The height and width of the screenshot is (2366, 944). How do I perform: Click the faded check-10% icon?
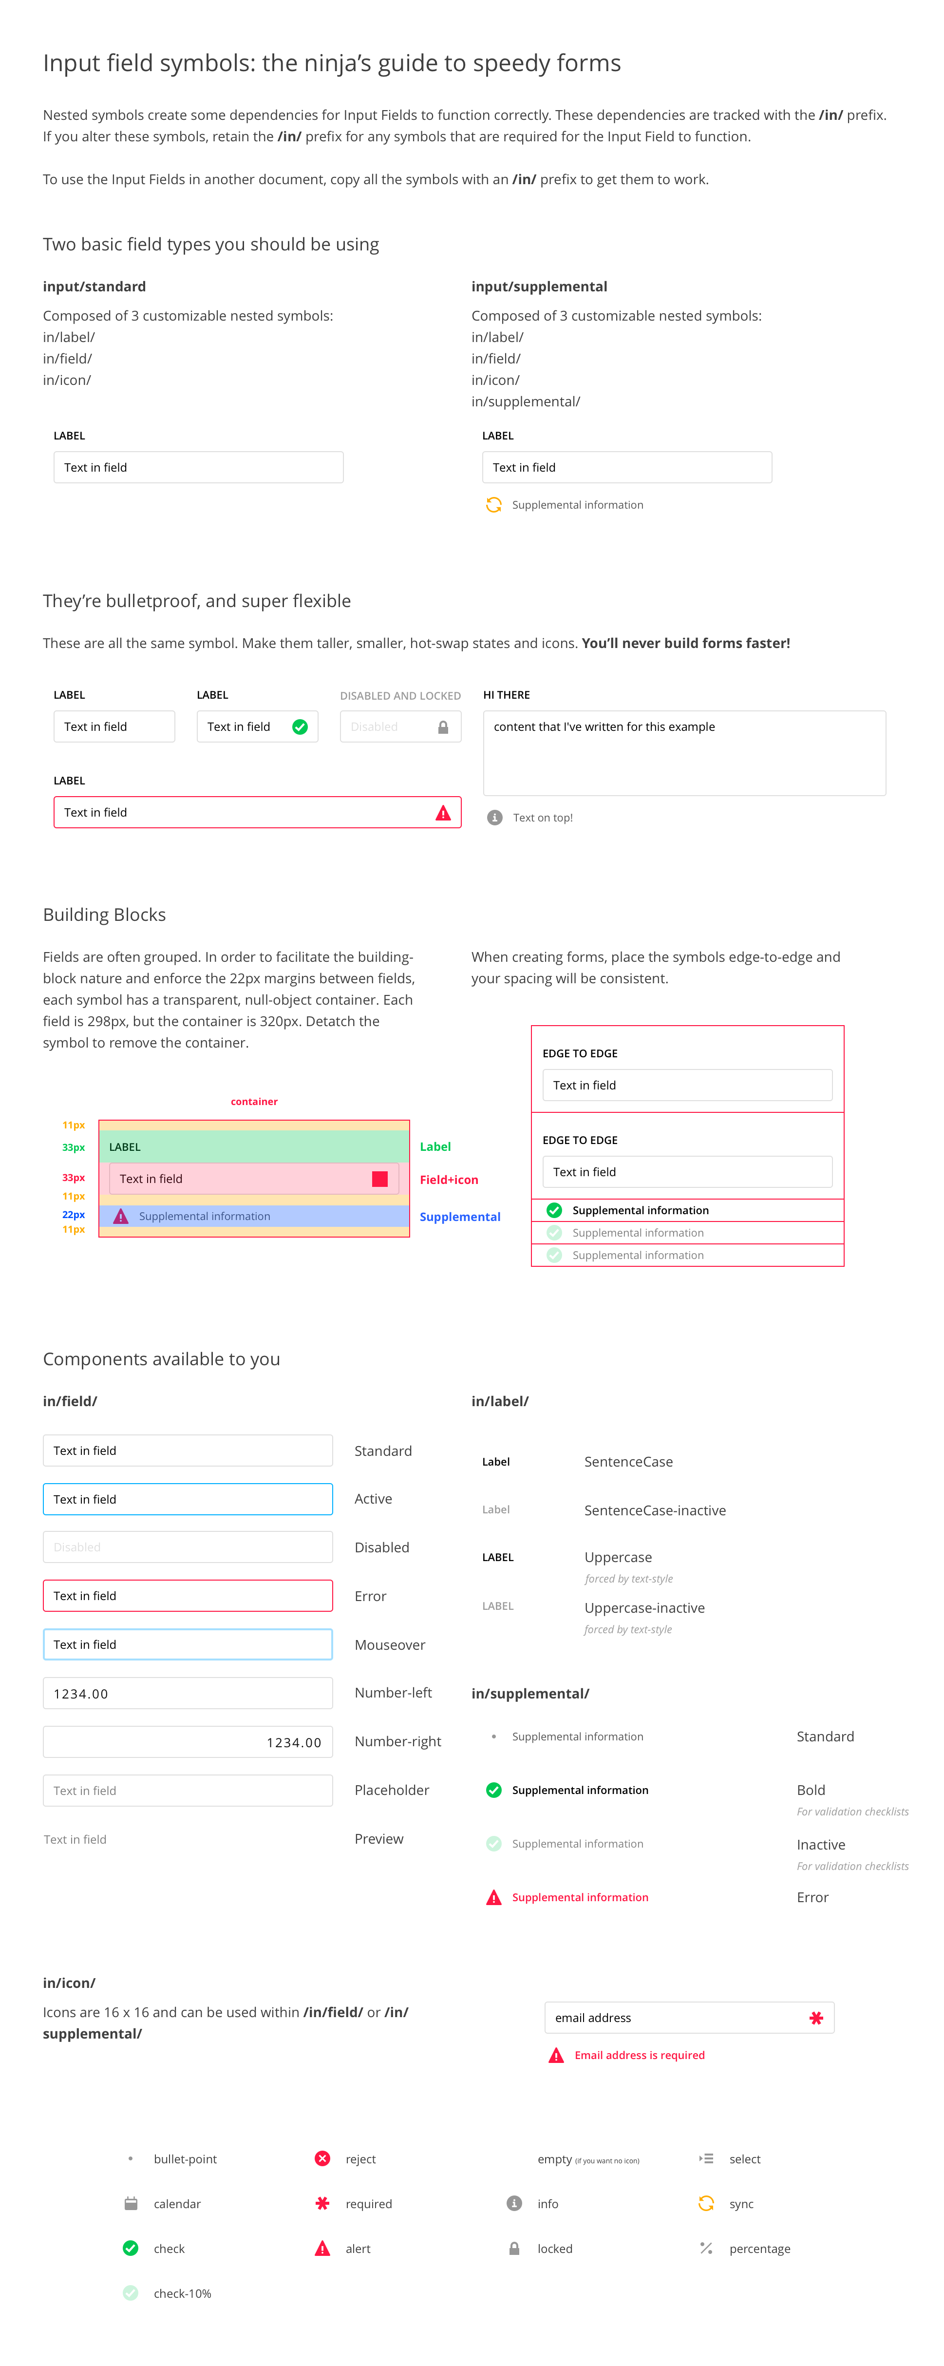pos(131,2293)
